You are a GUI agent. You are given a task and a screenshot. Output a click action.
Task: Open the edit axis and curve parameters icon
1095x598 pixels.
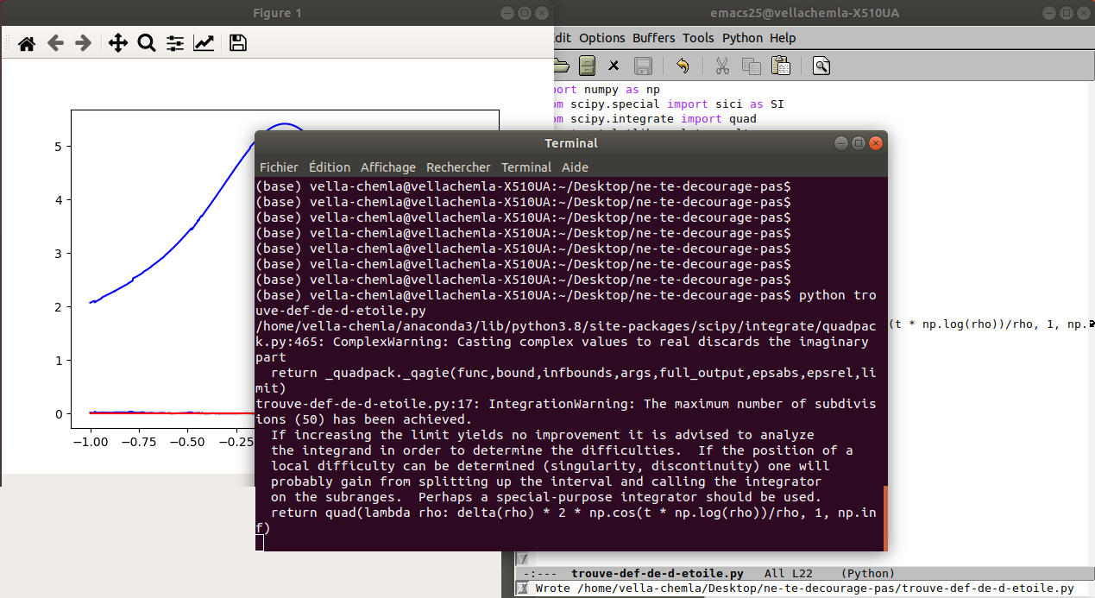[x=204, y=43]
